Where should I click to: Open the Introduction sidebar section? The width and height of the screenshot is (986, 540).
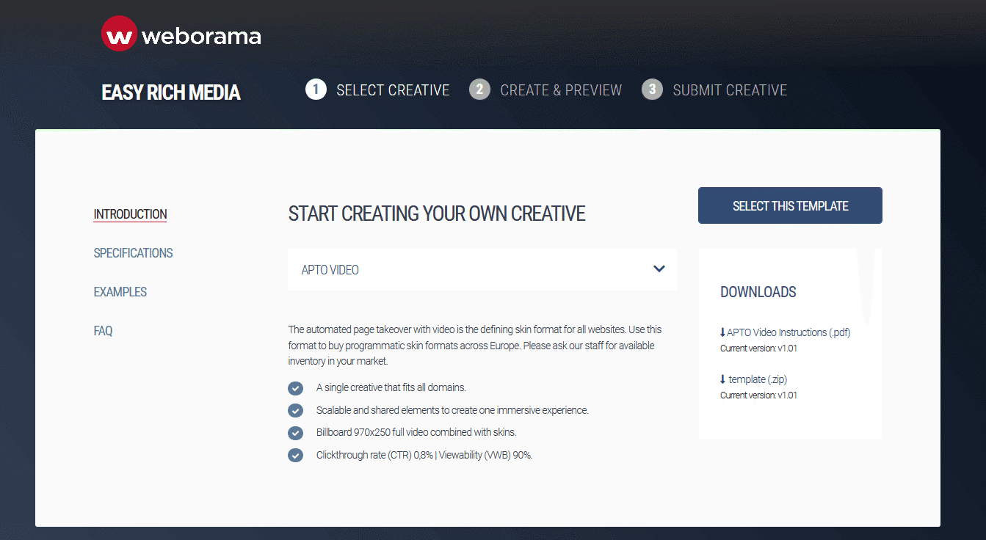(x=130, y=214)
